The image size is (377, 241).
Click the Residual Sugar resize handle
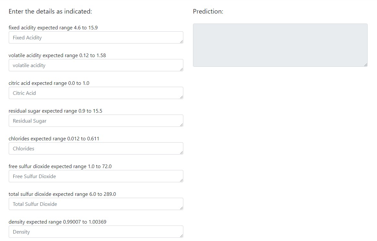[x=181, y=125]
